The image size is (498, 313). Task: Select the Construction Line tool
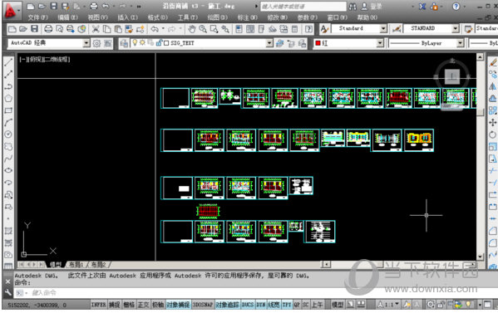tap(8, 74)
